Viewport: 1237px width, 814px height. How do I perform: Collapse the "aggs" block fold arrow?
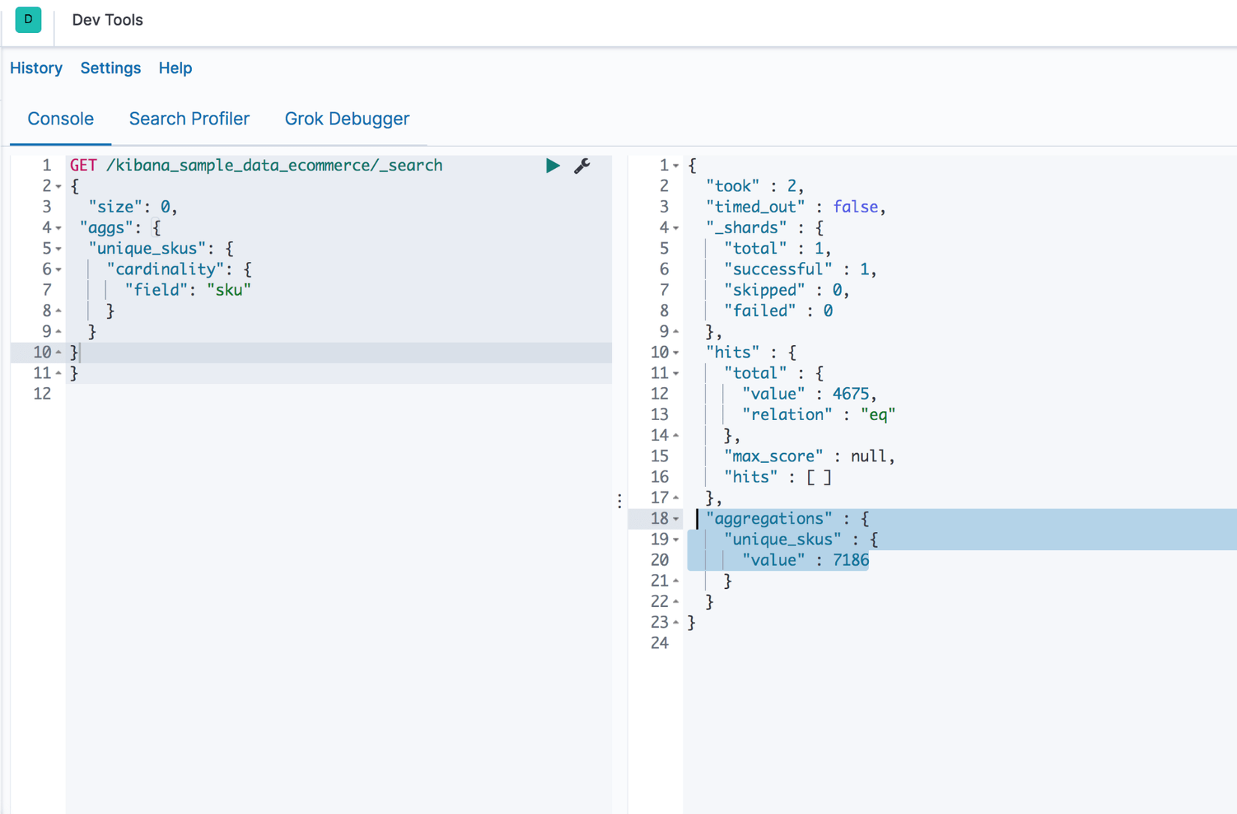coord(58,228)
